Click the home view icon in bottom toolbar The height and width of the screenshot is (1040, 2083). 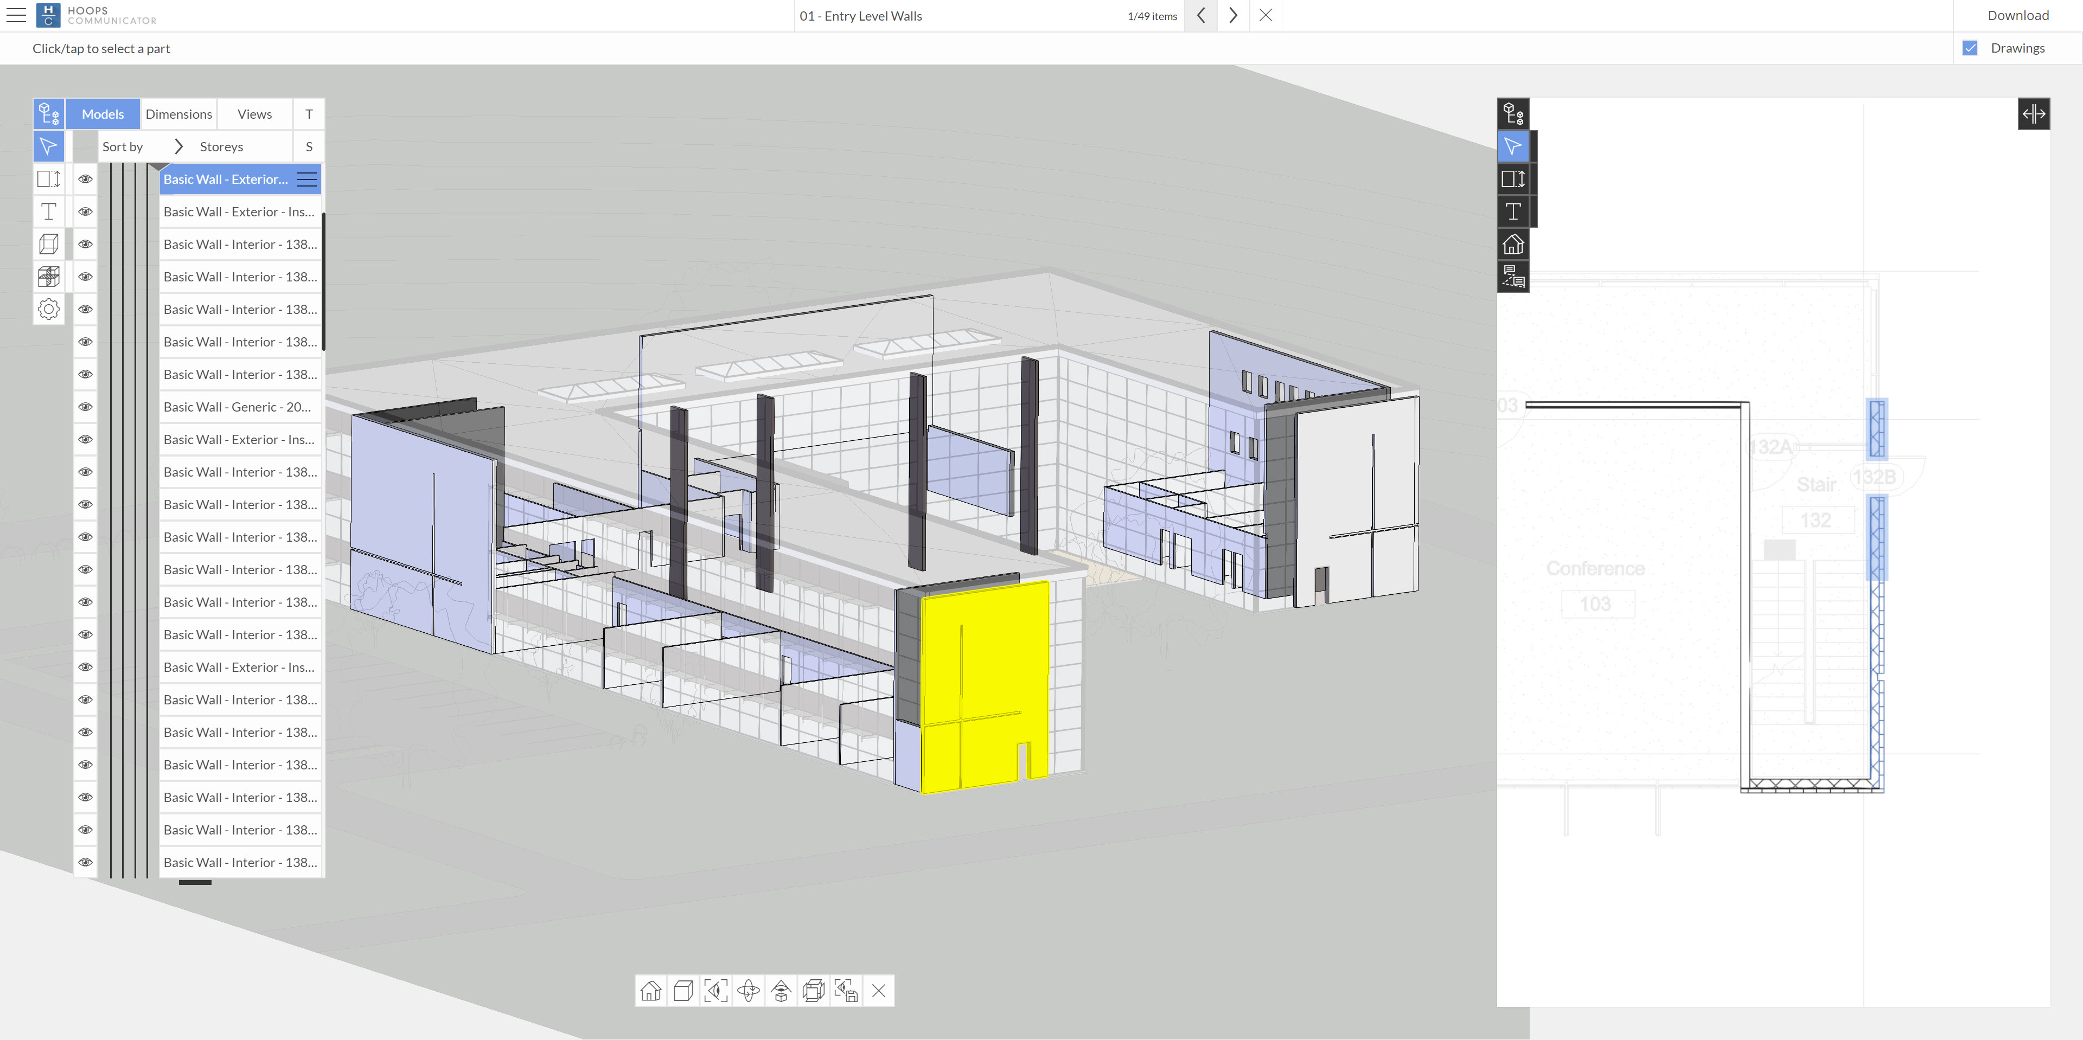click(x=651, y=991)
